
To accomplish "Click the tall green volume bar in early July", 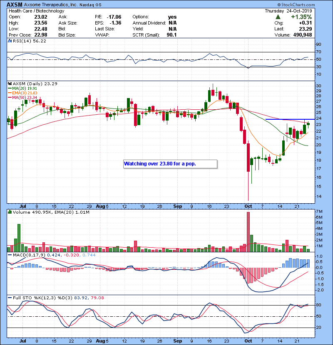I will (x=19, y=238).
